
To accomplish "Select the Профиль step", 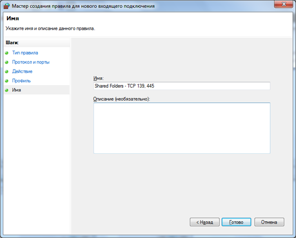I will pyautogui.click(x=21, y=81).
